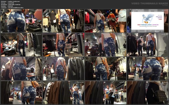Image resolution: width=169 pixels, height=105 pixels.
Task: Open the thumbnail stamped 00:00:49
Action: 63,93
